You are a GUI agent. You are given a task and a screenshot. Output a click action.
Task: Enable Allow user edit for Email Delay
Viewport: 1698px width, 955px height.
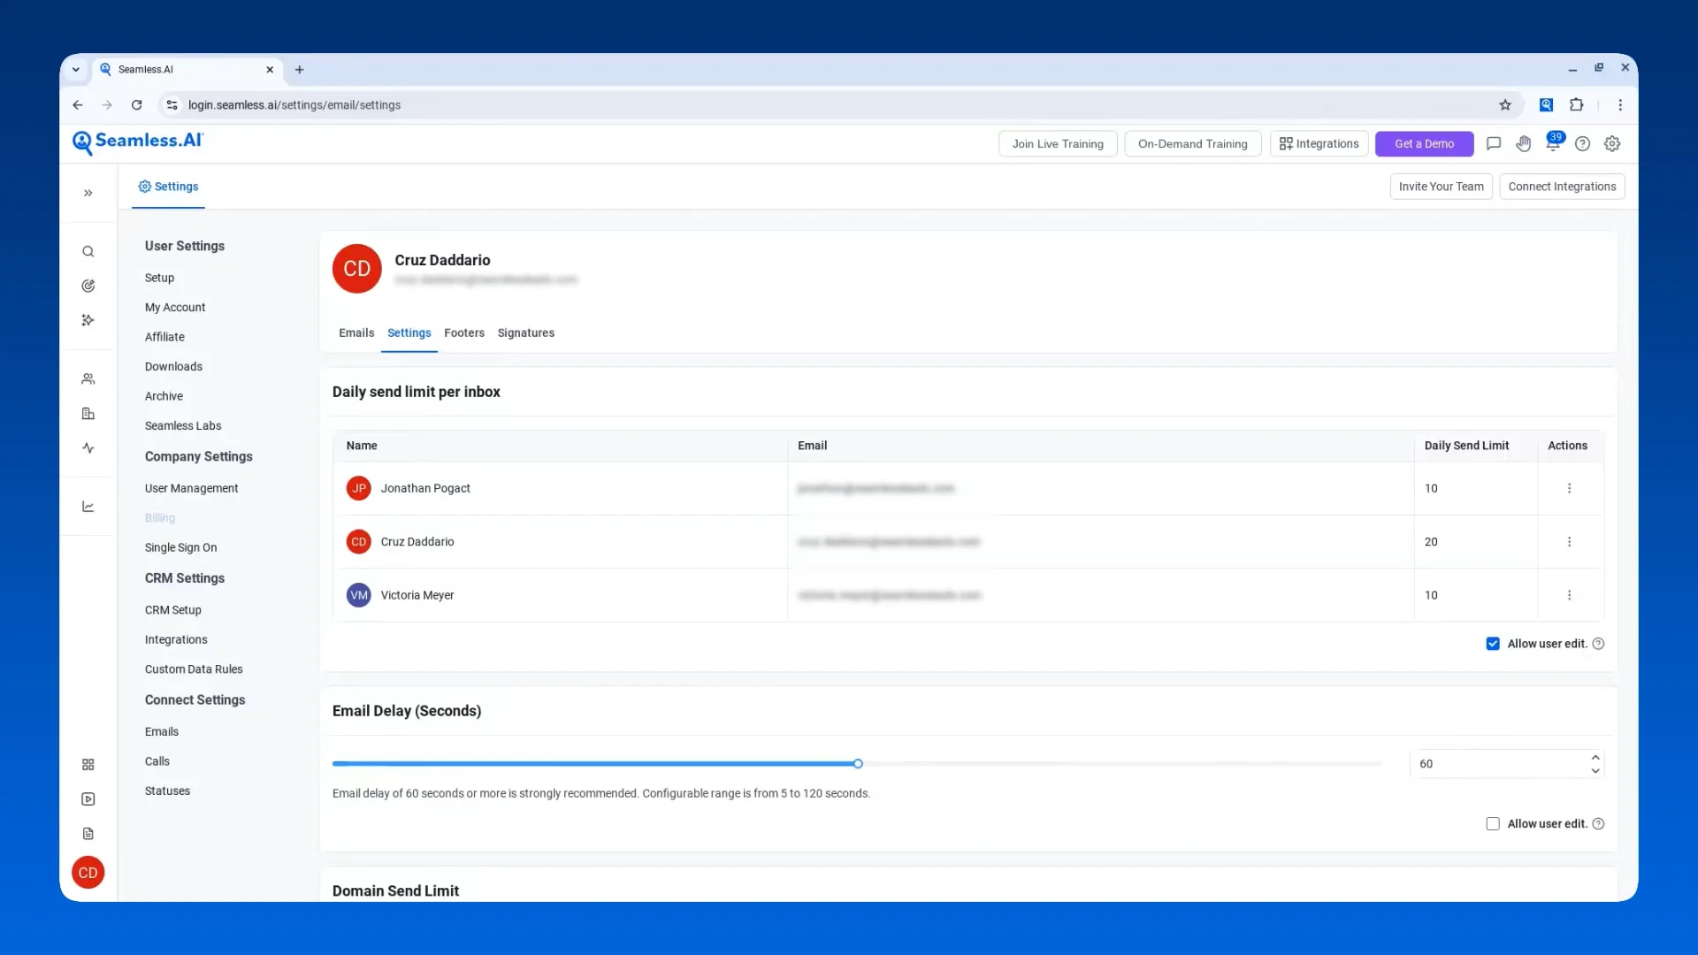tap(1493, 824)
